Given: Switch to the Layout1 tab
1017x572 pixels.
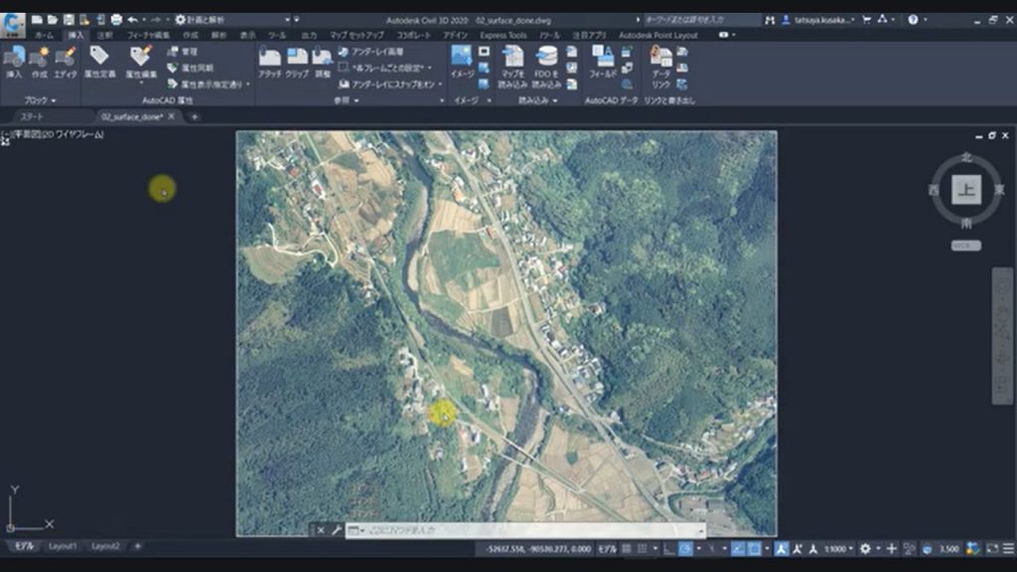Looking at the screenshot, I should (63, 546).
